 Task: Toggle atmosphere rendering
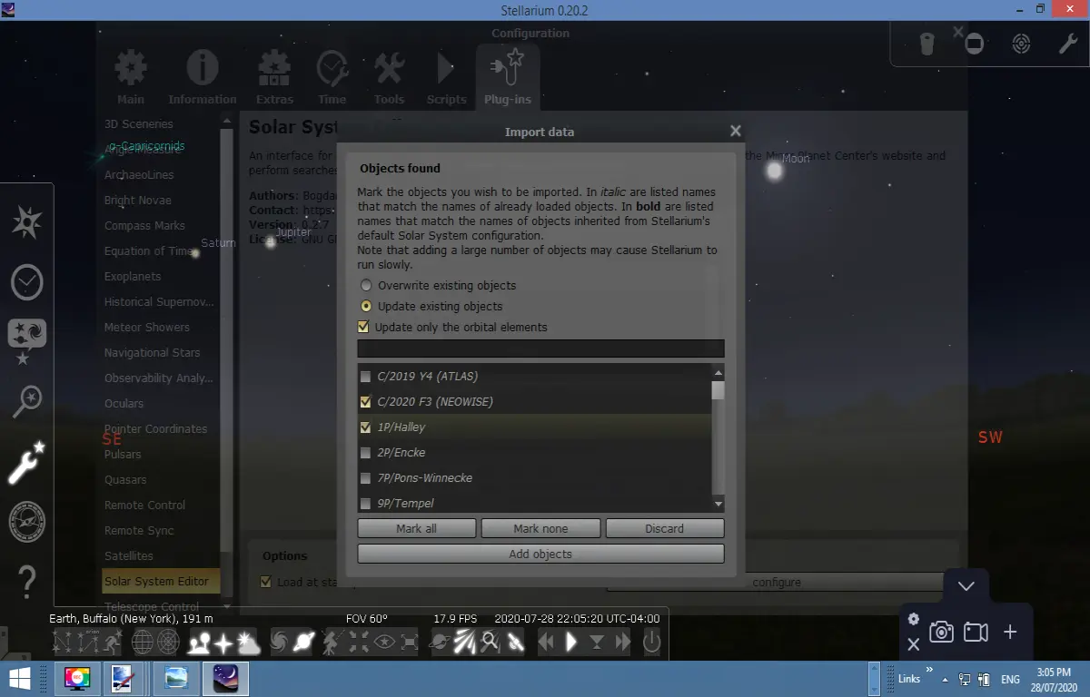pyautogui.click(x=248, y=643)
